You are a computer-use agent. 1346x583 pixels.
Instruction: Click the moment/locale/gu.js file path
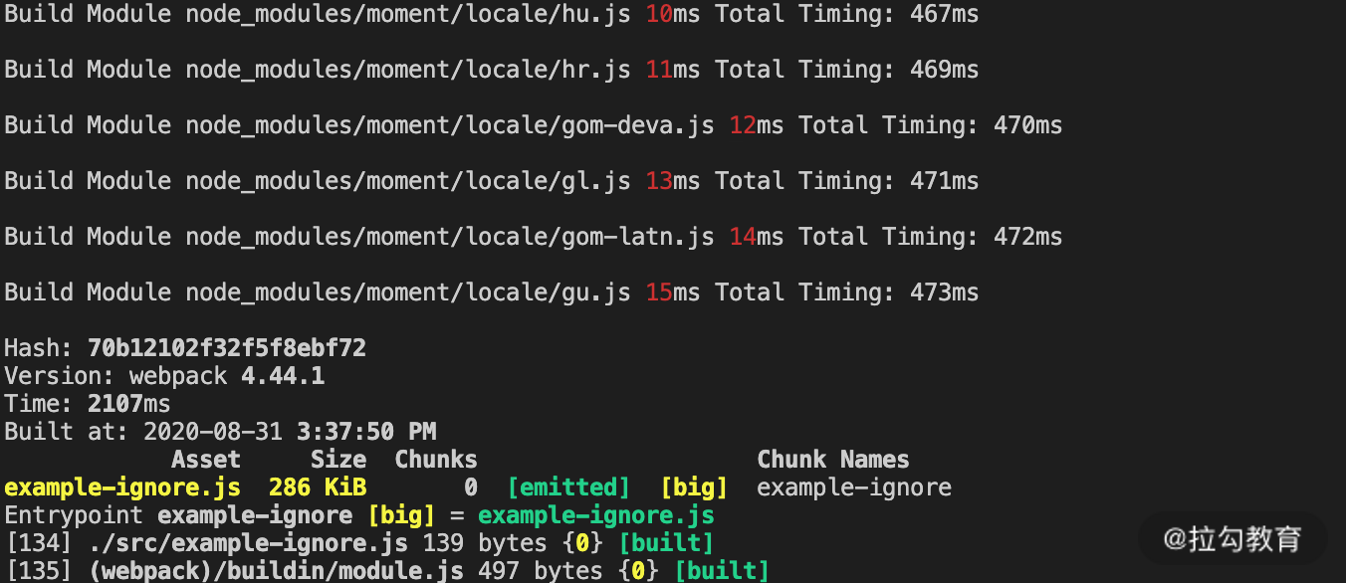coord(407,292)
